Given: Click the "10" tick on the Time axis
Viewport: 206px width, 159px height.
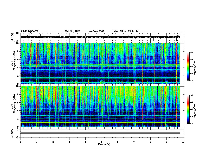Looking at the screenshot, I should click(183, 142).
